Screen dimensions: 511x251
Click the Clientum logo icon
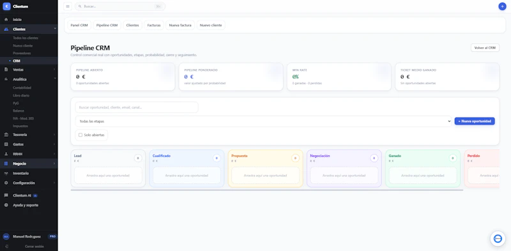[x=6, y=6]
